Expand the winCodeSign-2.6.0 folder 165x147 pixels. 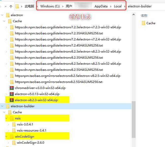[x=8, y=143]
